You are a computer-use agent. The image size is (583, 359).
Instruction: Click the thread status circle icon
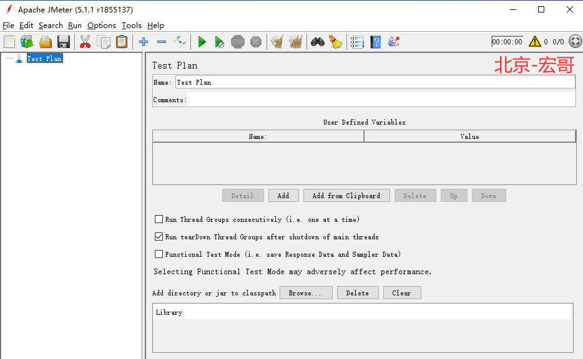pos(575,41)
